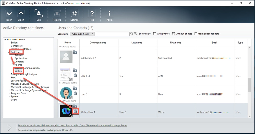Click the upload photo icon for Sideboarded 2
The image size is (255, 134).
point(75,52)
